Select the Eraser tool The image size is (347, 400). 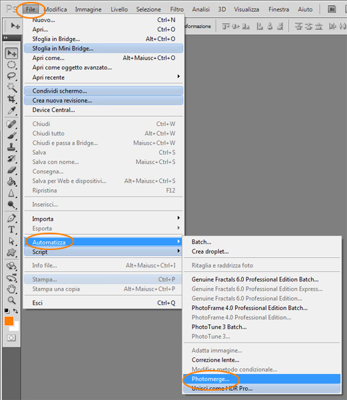point(11,170)
